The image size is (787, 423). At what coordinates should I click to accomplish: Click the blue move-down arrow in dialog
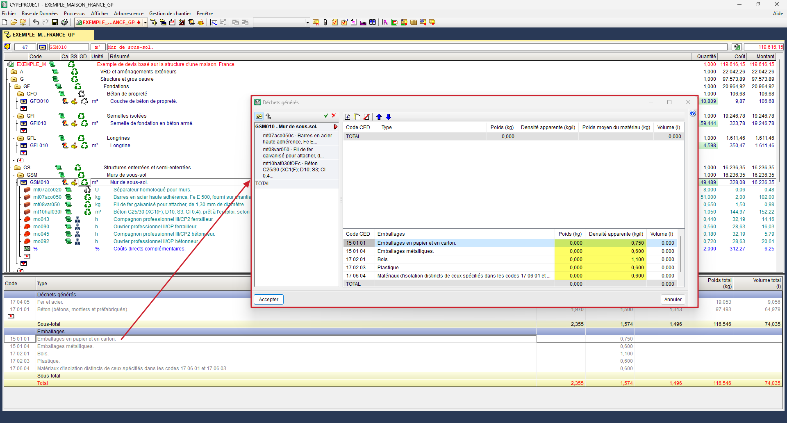389,117
